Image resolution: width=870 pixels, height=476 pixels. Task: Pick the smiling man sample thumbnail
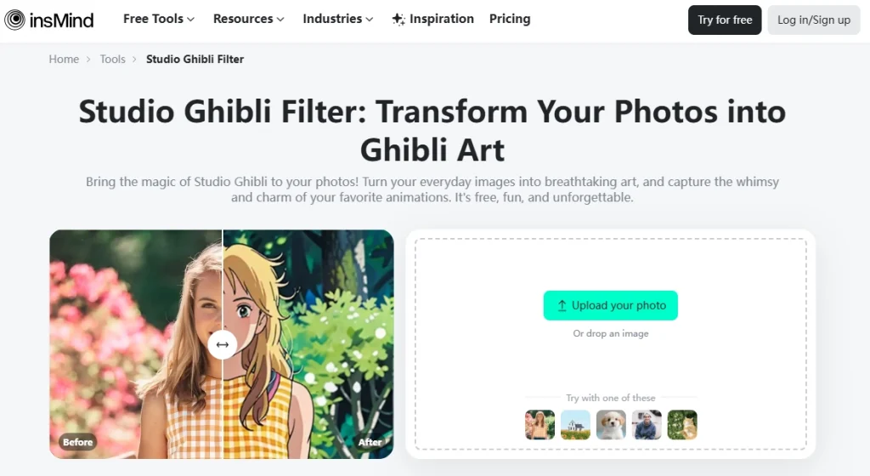647,425
